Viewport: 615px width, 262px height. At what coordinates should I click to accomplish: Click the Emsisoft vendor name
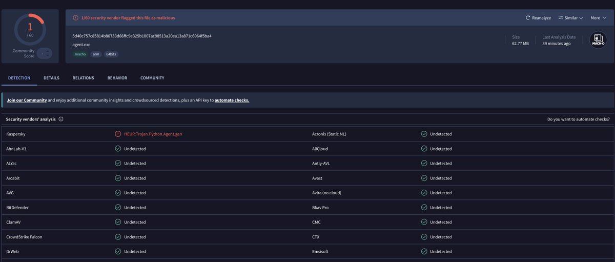pos(321,252)
